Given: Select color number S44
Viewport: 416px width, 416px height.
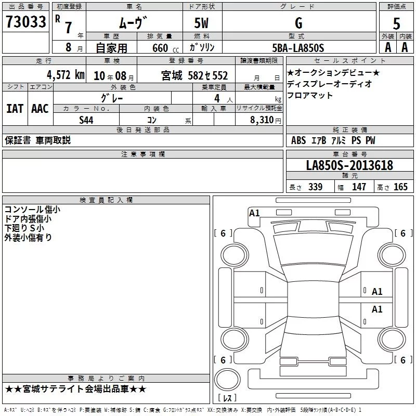Looking at the screenshot, I should point(86,120).
